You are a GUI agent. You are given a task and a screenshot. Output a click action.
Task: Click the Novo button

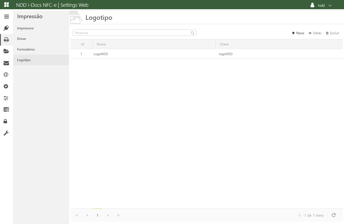point(298,33)
